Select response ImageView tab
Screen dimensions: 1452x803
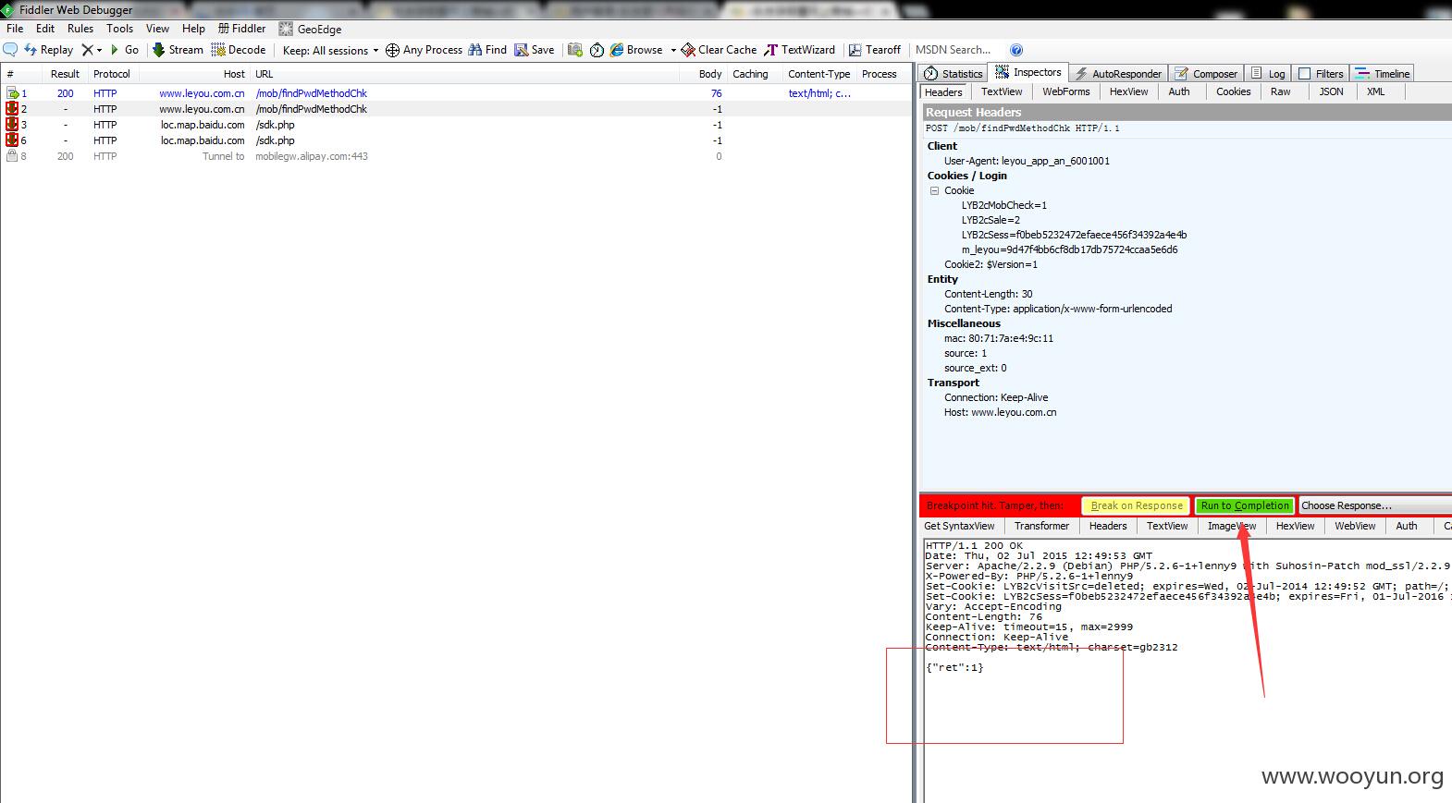1232,526
